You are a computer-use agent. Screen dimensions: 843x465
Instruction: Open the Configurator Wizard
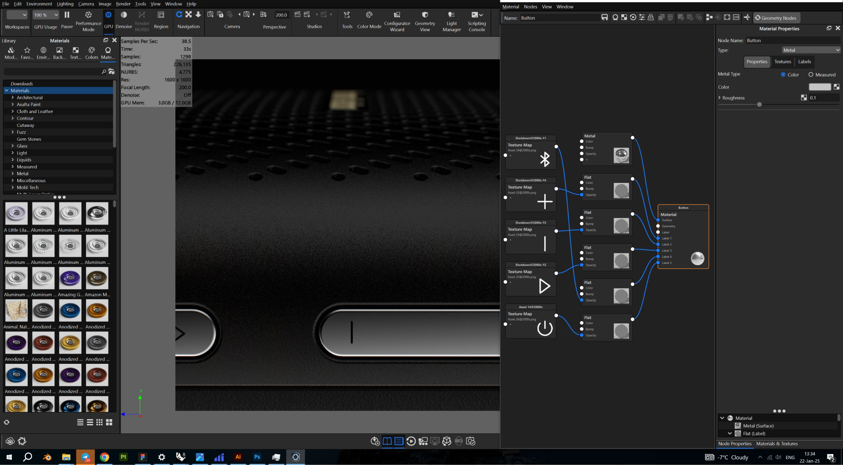pos(397,15)
